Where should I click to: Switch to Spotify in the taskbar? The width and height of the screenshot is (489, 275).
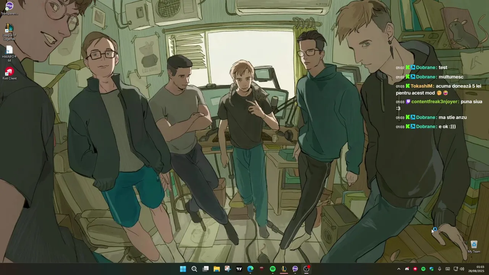click(273, 269)
